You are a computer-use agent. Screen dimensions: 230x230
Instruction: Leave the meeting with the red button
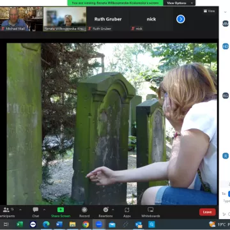point(208,212)
